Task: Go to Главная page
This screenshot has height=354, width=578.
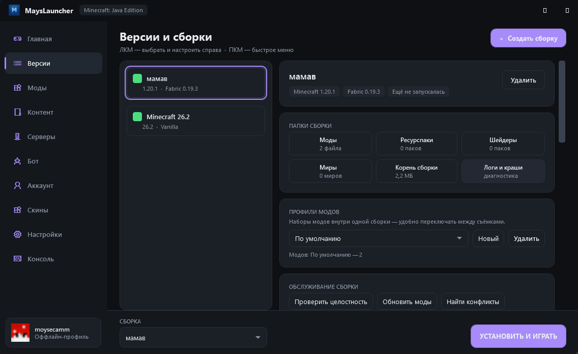Action: point(53,39)
